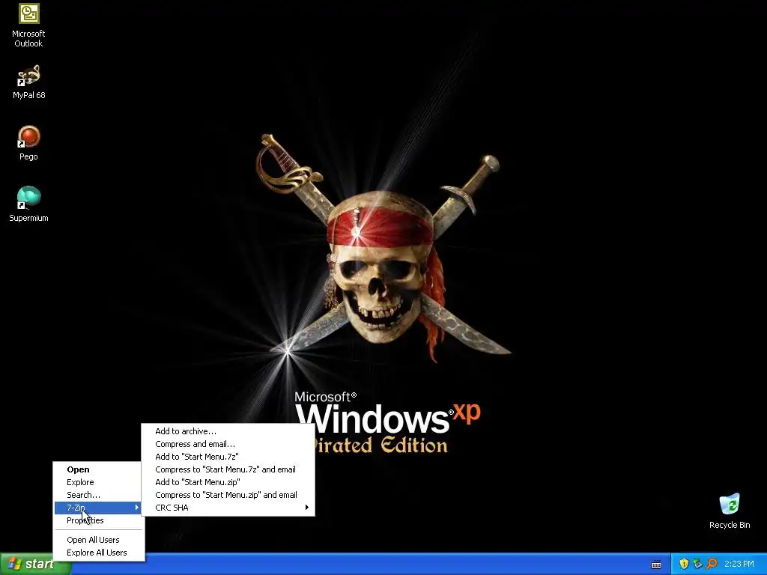This screenshot has height=575, width=767.
Task: Choose Open in the context menu
Action: click(x=98, y=469)
